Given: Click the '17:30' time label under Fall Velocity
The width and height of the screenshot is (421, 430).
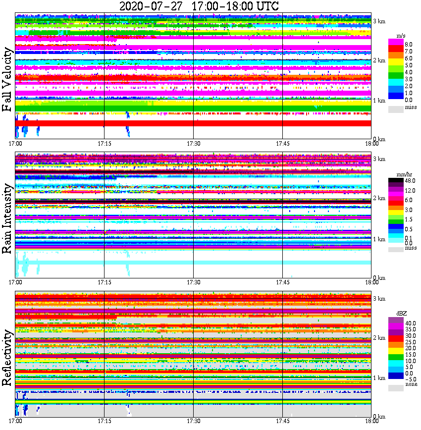Looking at the screenshot, I should pos(194,144).
